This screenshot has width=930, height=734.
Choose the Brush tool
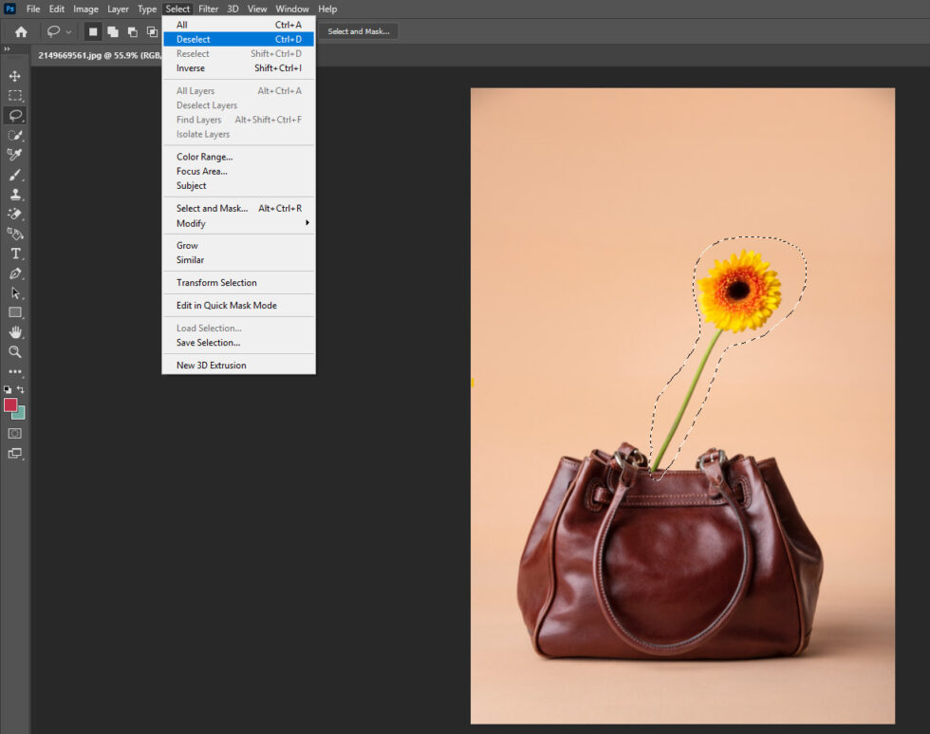[14, 174]
